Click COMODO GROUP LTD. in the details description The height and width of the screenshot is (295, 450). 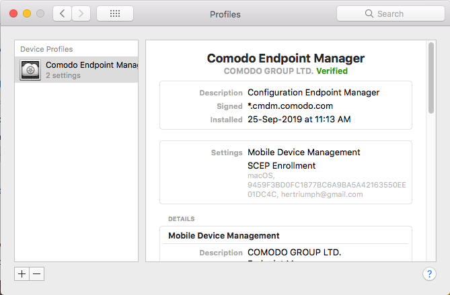tap(294, 252)
